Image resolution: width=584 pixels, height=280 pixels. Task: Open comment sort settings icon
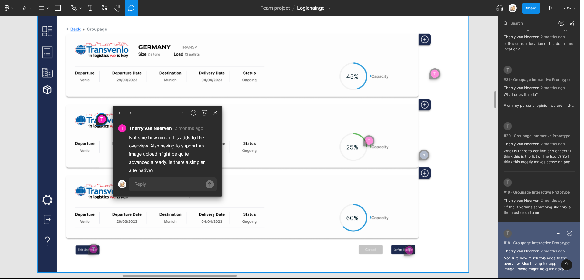[572, 23]
